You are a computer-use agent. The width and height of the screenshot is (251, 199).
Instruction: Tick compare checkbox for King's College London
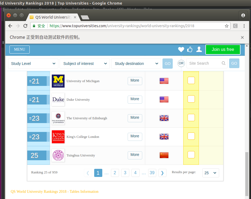[x=191, y=136]
